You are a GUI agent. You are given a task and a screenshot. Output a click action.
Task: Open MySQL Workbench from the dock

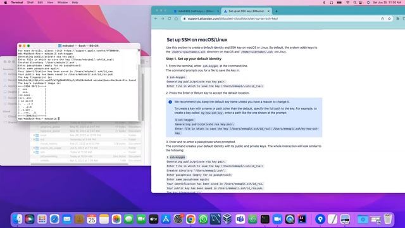point(215,219)
